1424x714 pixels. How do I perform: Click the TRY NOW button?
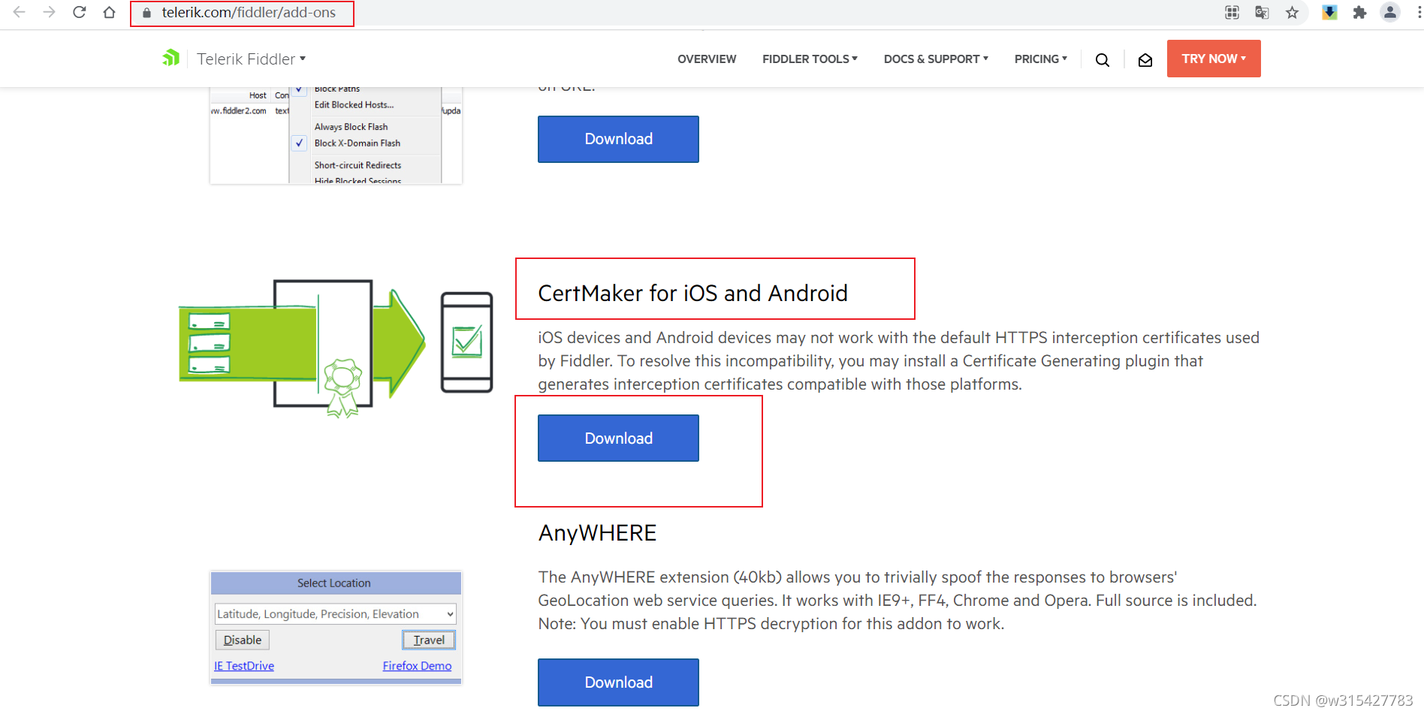click(1214, 59)
